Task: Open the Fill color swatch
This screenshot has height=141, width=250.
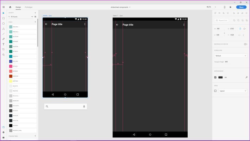Action: tap(220, 77)
